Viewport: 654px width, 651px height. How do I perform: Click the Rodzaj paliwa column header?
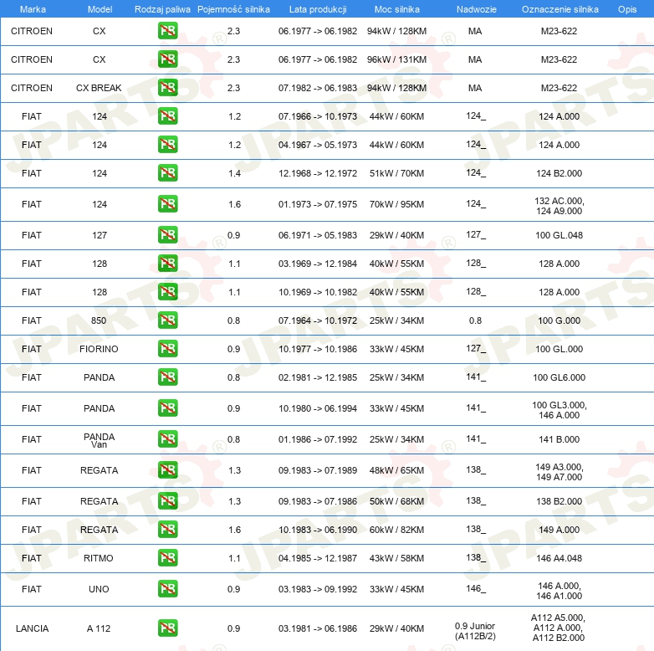(162, 9)
